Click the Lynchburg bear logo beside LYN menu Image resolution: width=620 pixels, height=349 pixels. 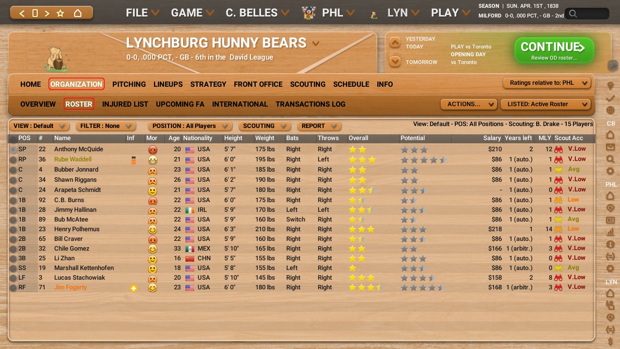(373, 15)
